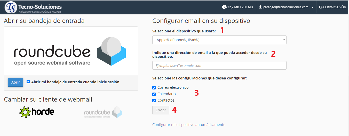Click the user profile icon beside jcarango email
The width and height of the screenshot is (349, 136).
[x=260, y=7]
